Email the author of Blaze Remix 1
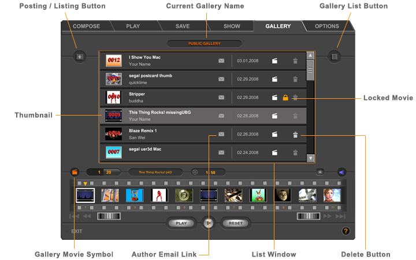The width and height of the screenshot is (416, 260). 221,134
